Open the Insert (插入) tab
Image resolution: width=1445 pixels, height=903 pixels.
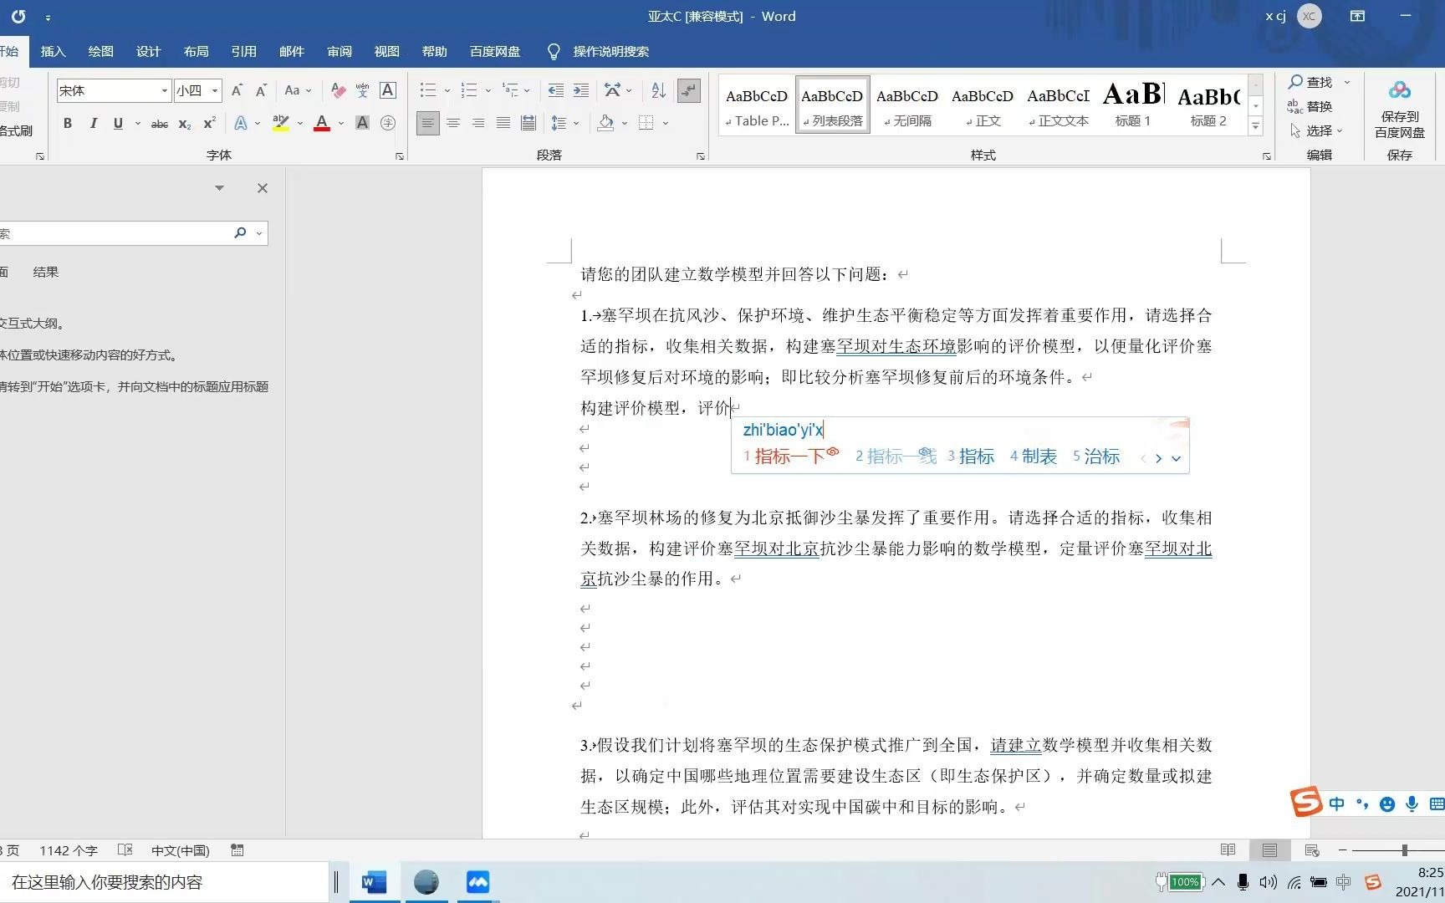(x=53, y=51)
